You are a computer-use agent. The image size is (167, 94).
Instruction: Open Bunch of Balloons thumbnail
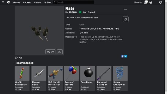click(x=71, y=73)
